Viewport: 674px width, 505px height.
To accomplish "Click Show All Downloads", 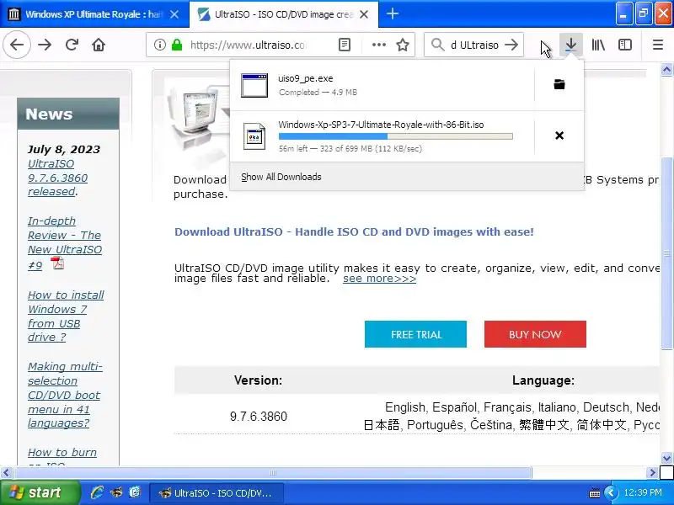I will (x=281, y=177).
